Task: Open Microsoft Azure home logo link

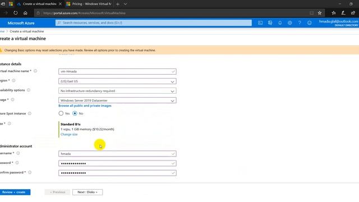Action: point(21,23)
